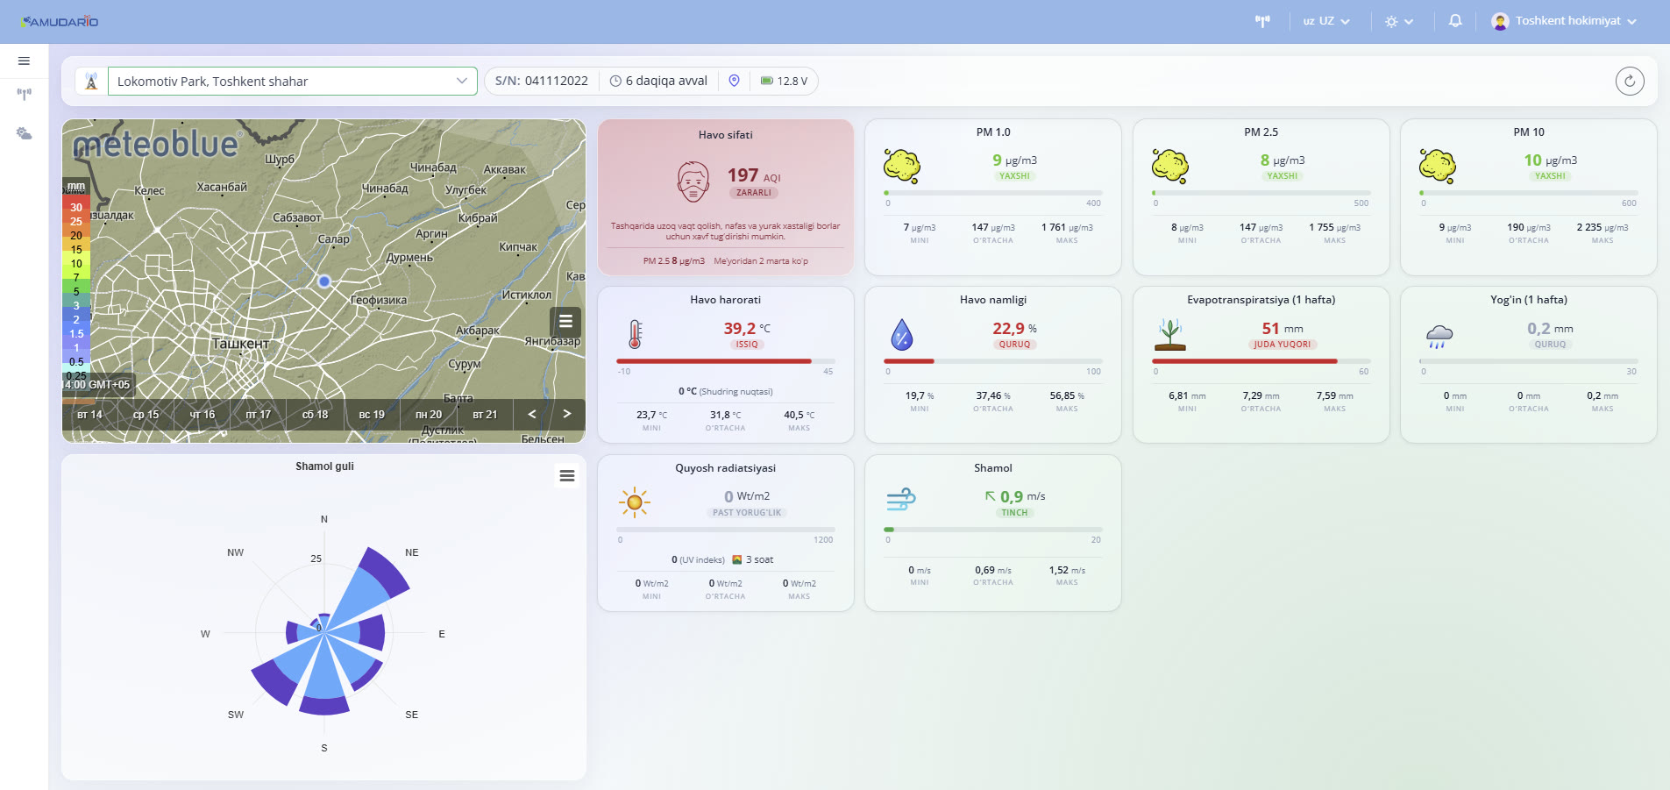Click the 197 AQI value
Image resolution: width=1670 pixels, height=790 pixels.
(x=753, y=175)
